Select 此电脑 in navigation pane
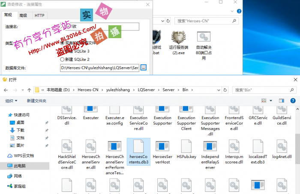Viewport: 300px width, 194px height. coord(24,166)
